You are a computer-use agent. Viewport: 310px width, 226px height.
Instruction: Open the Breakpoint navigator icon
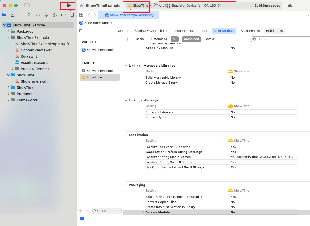pyautogui.click(x=63, y=15)
